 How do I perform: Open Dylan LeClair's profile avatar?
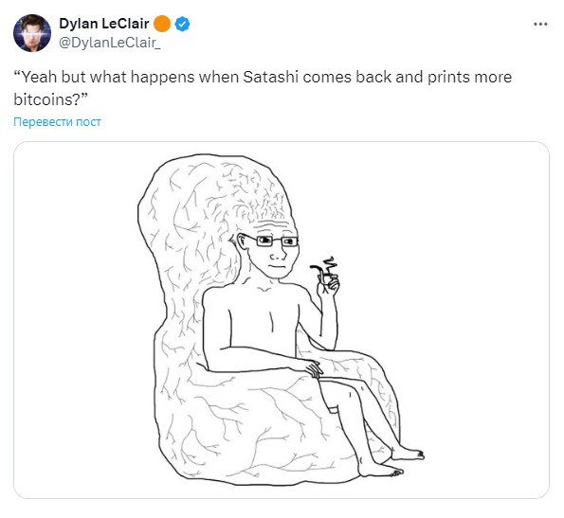click(x=32, y=33)
